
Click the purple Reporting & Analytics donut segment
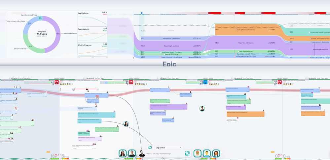coord(55,34)
